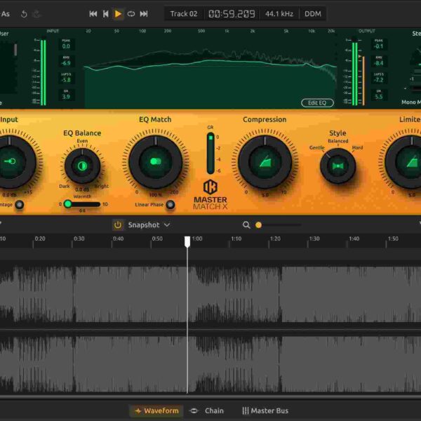The image size is (421, 421).
Task: Select the Gentle compression style
Action: pos(317,147)
